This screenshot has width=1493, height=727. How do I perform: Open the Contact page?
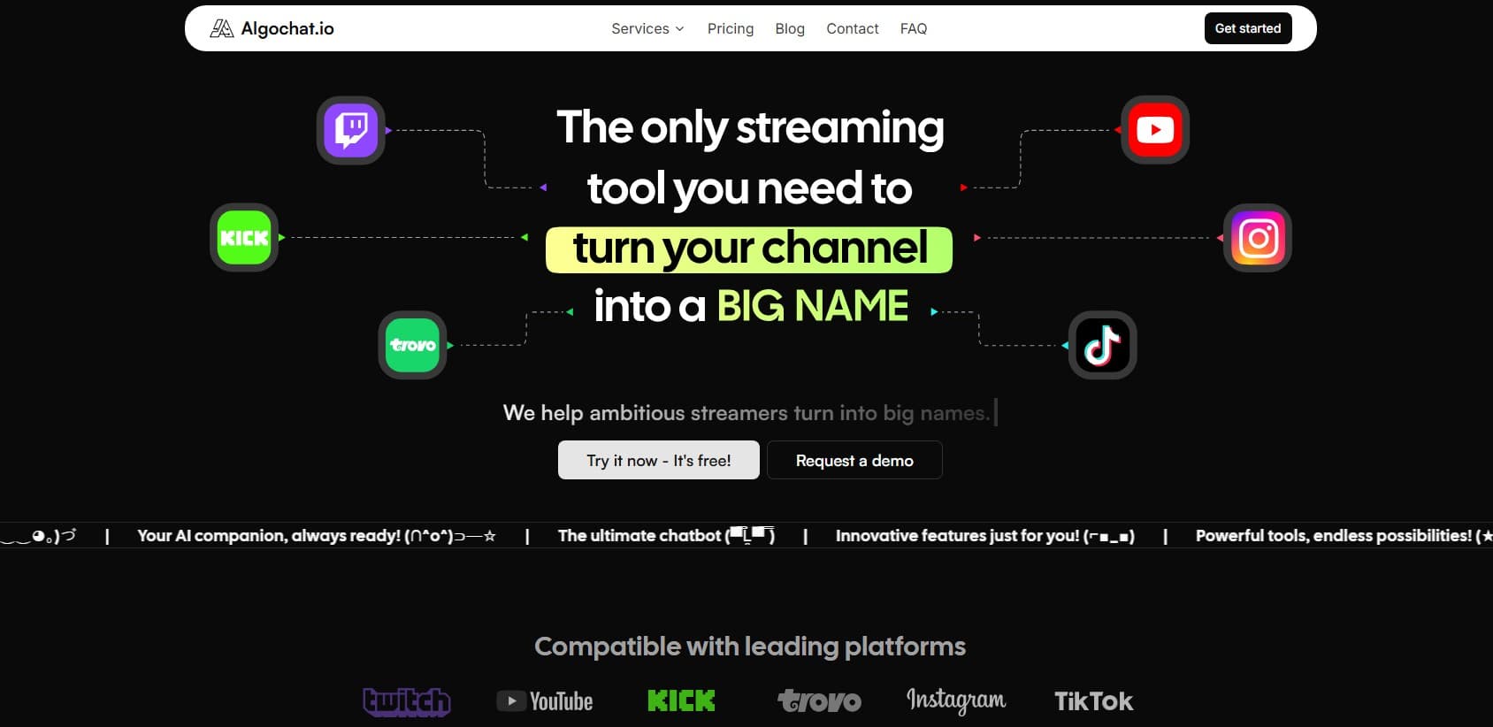point(853,28)
